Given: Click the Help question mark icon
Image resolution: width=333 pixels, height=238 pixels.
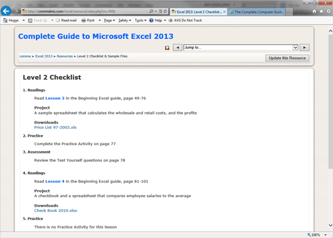Looking at the screenshot, I should coord(151,20).
